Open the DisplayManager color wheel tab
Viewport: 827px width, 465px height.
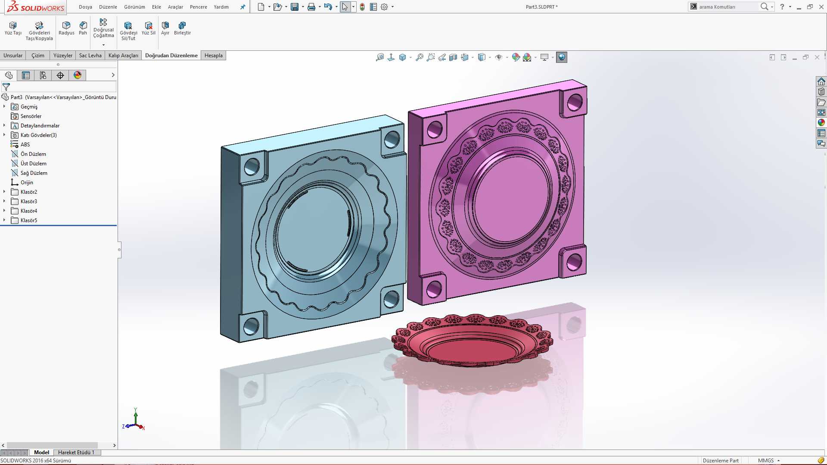pos(78,75)
